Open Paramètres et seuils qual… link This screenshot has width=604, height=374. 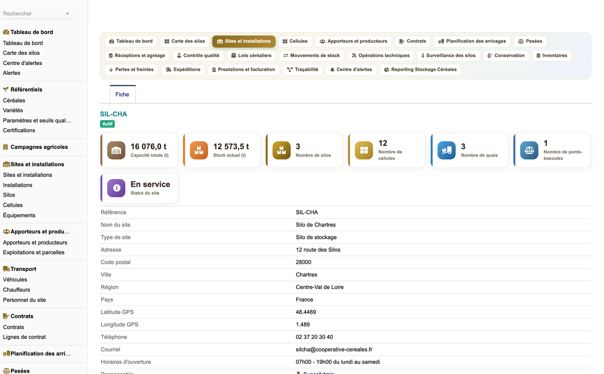37,120
